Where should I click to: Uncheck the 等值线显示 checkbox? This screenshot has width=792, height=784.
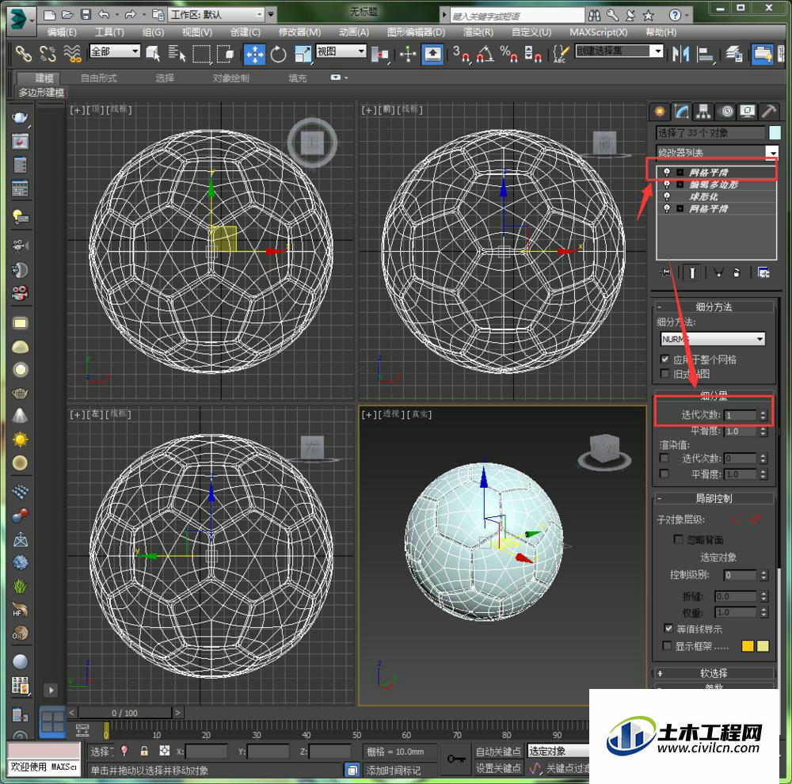click(668, 629)
